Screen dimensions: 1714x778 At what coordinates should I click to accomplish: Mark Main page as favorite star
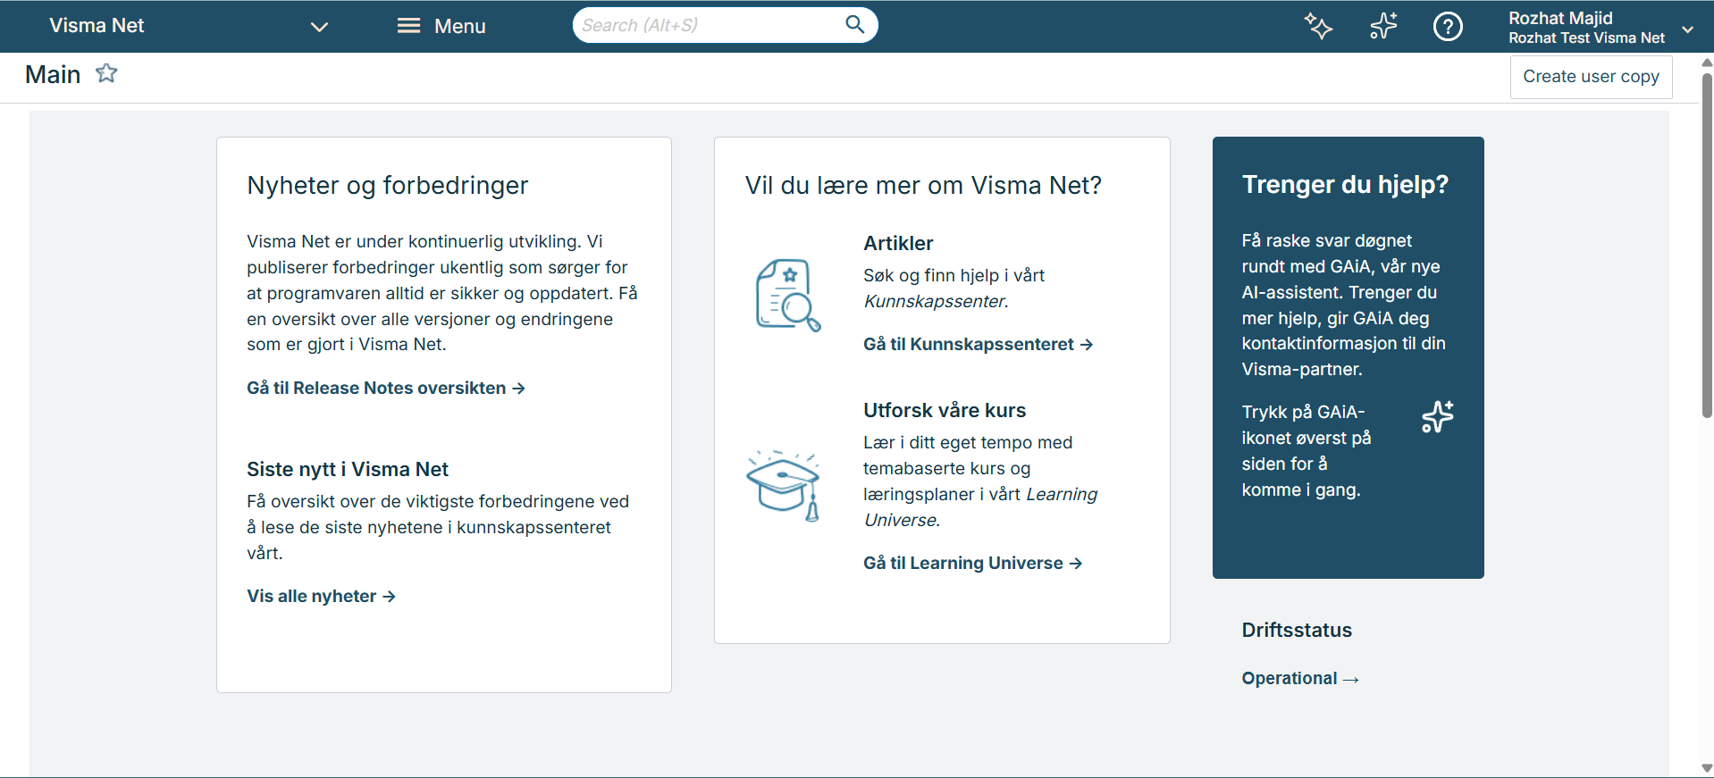pos(106,73)
